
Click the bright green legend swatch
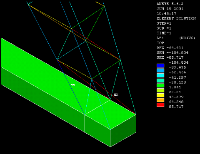tap(160, 85)
